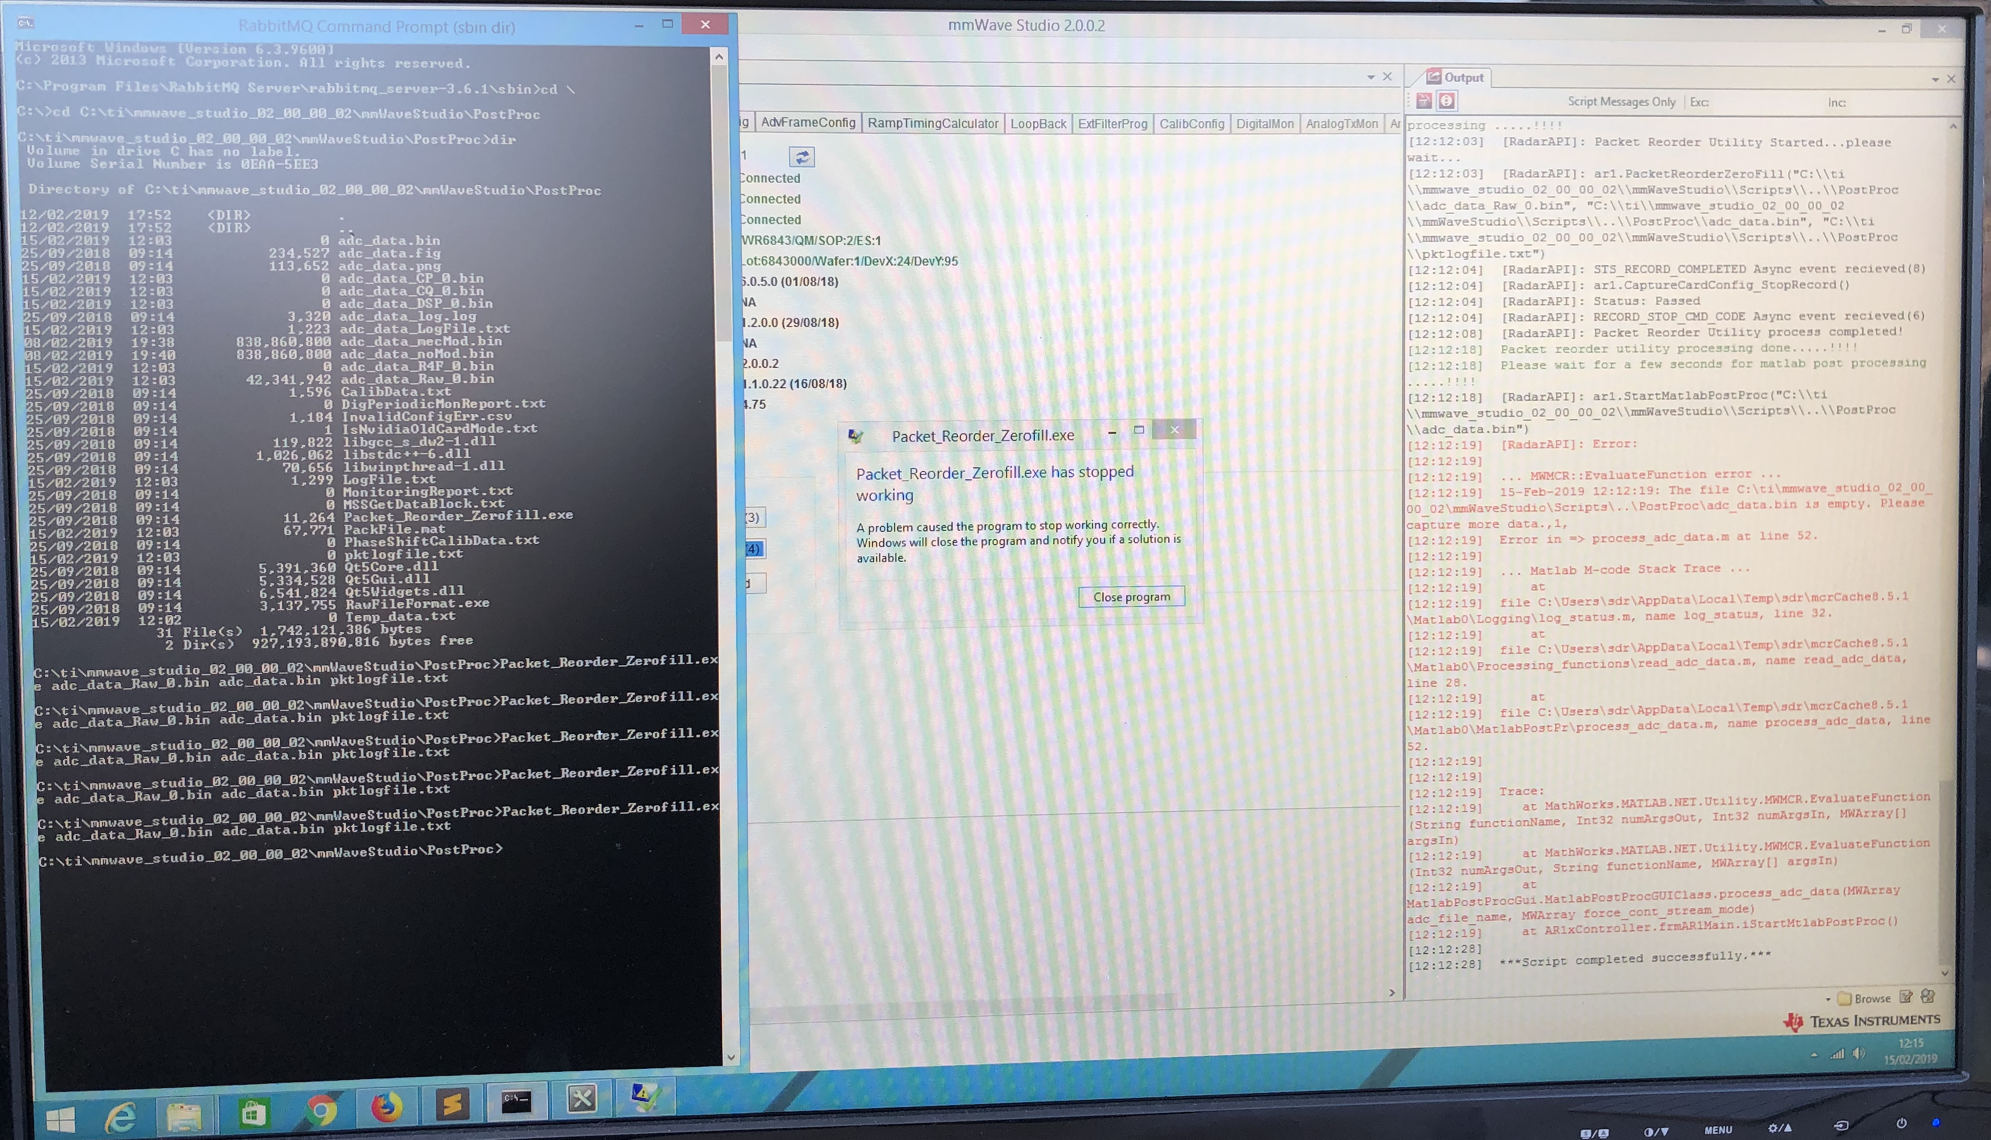Image resolution: width=1991 pixels, height=1140 pixels.
Task: Click the volume speaker tray icon
Action: pos(1859,1053)
